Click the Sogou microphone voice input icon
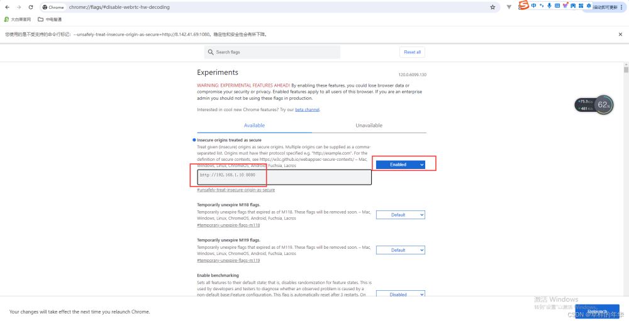The width and height of the screenshot is (629, 321). pos(549,6)
